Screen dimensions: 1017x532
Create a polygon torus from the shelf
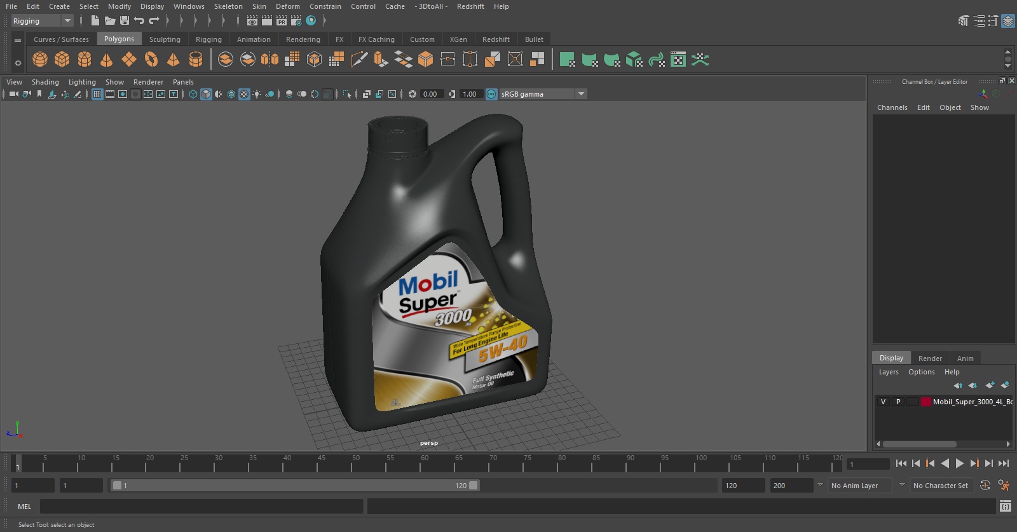pos(151,60)
